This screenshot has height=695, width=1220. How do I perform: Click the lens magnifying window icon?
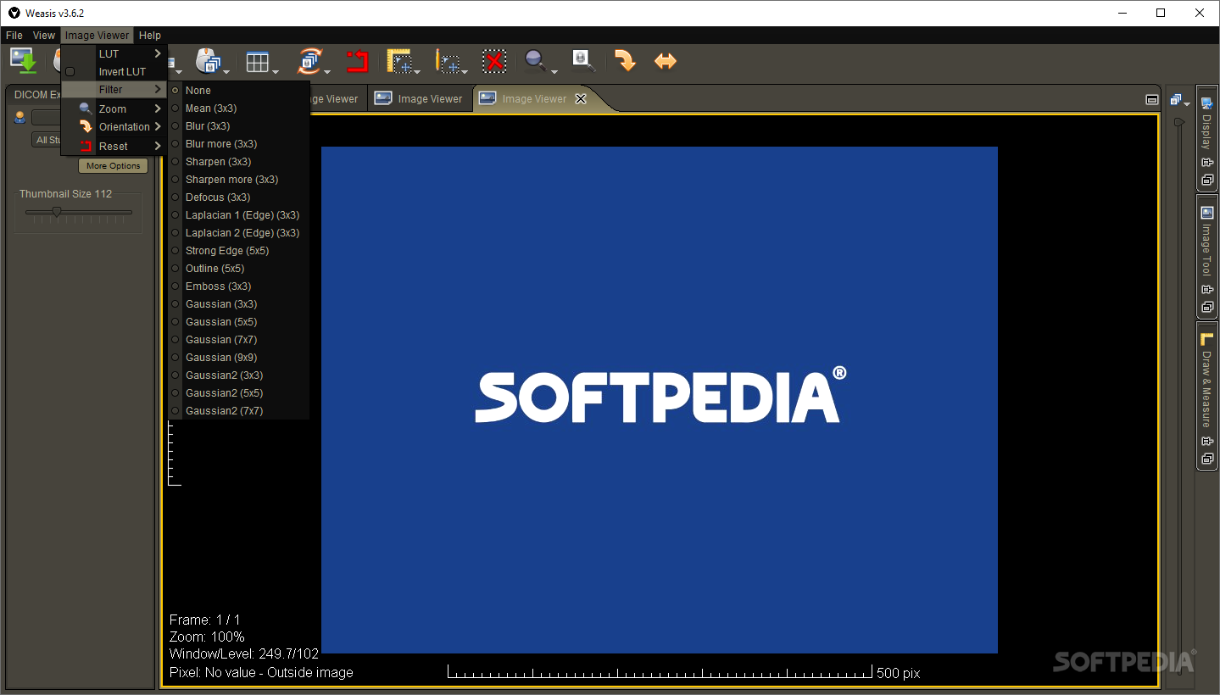coord(583,60)
